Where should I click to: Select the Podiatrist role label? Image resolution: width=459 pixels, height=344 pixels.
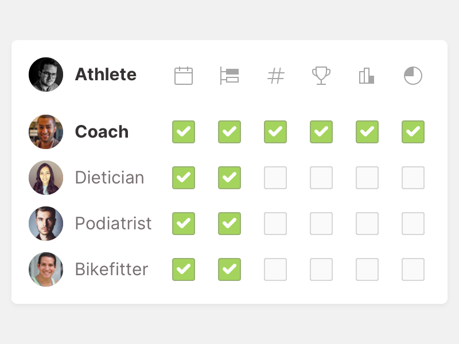[114, 224]
